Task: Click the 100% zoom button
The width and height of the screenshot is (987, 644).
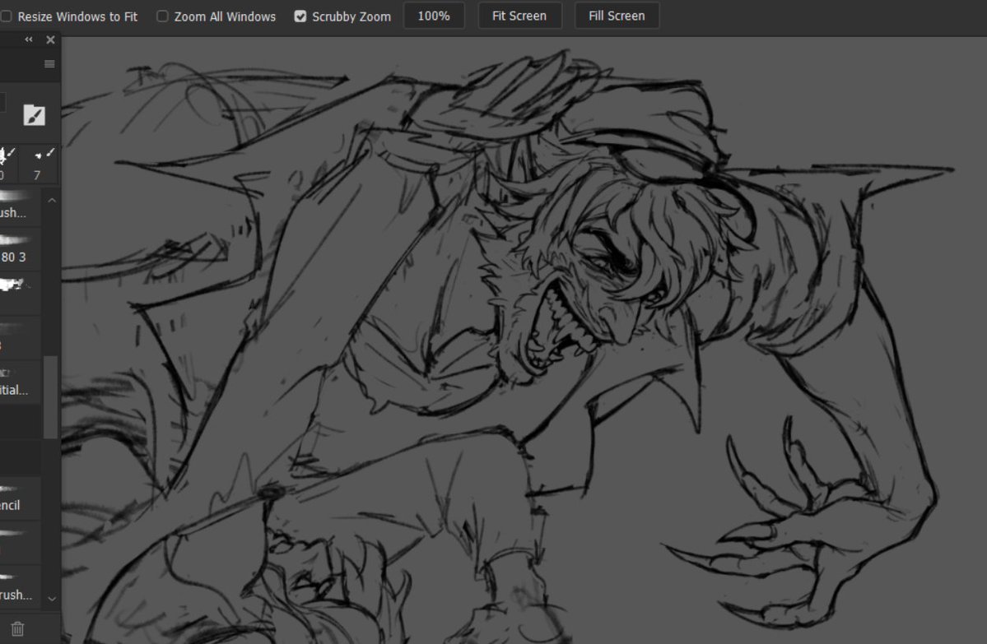Action: 434,15
